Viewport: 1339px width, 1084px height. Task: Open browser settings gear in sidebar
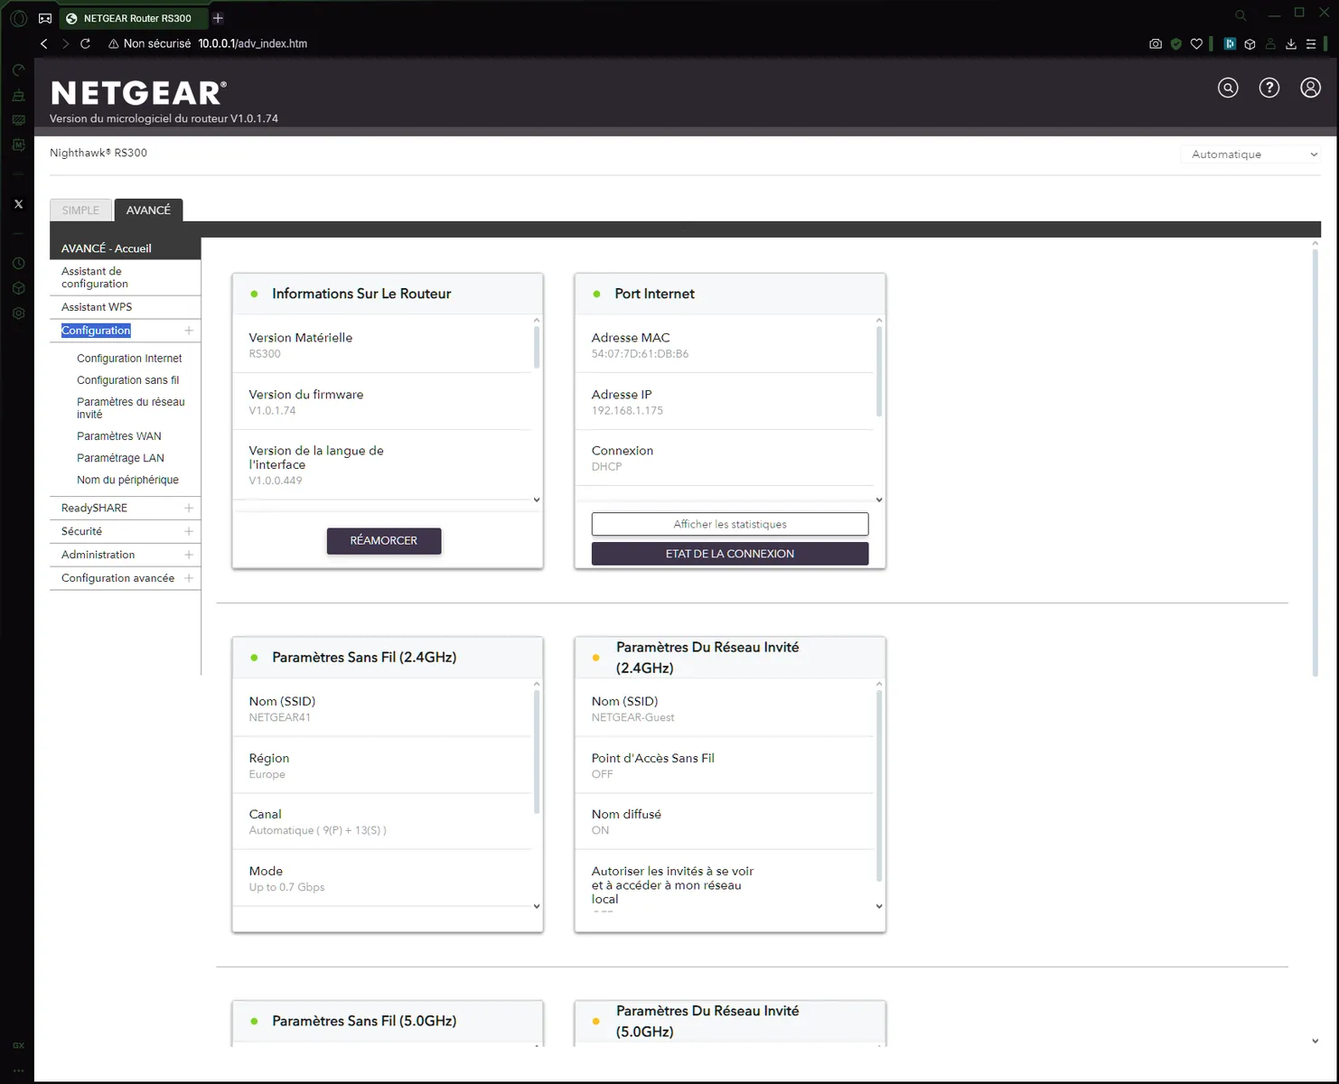[x=18, y=313]
